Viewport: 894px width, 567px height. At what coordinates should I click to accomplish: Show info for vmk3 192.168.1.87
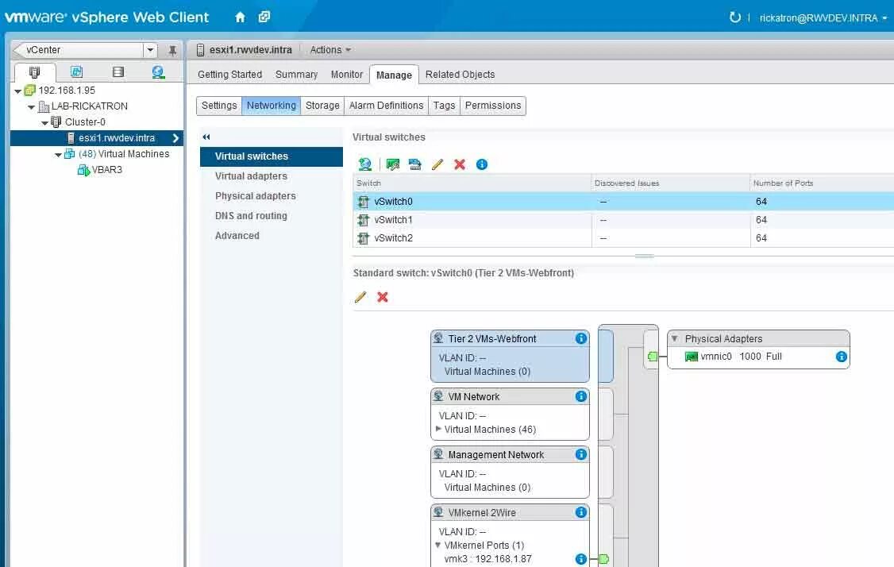point(581,559)
